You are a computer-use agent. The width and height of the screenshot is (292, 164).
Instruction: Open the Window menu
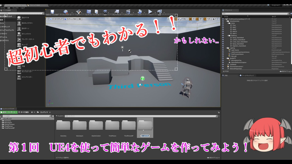[16, 8]
